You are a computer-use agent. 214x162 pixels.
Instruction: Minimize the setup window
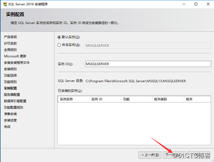[184, 4]
